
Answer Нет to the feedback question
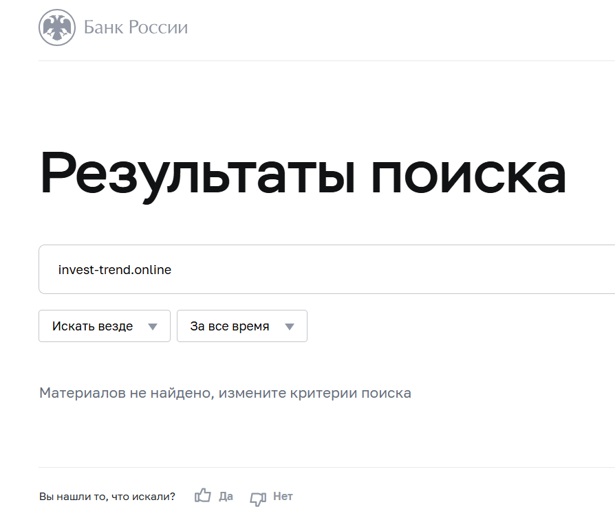pos(283,495)
